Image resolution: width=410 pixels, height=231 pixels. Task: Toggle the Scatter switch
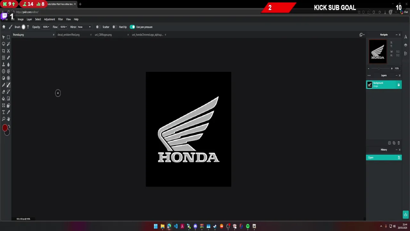point(98,27)
